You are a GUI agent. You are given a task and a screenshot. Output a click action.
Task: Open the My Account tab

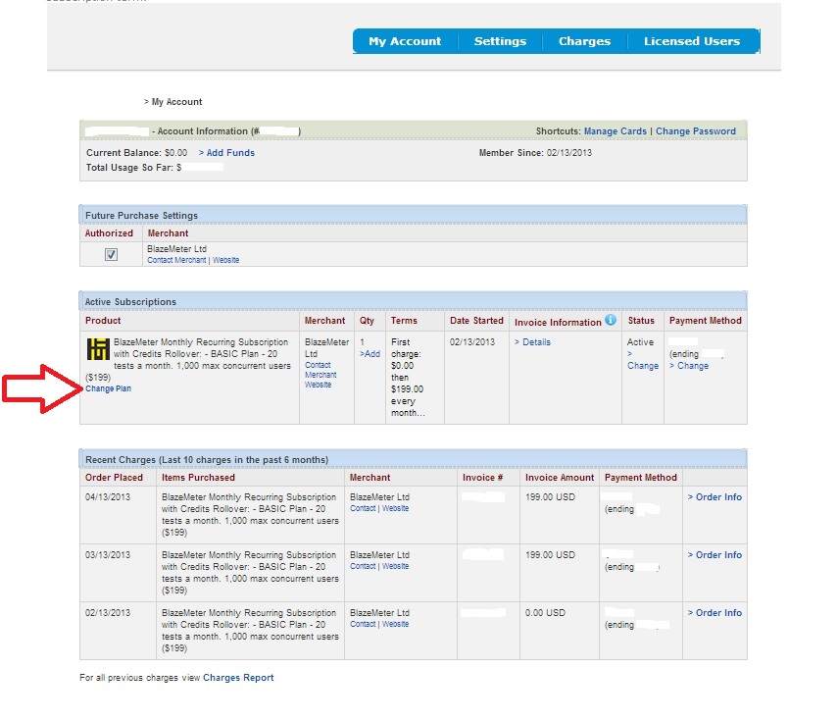[405, 41]
